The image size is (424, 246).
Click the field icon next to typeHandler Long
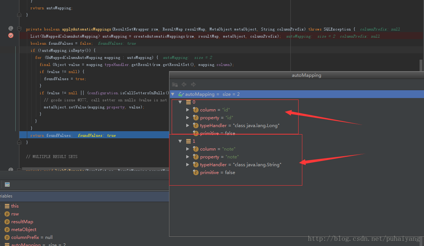click(196, 126)
